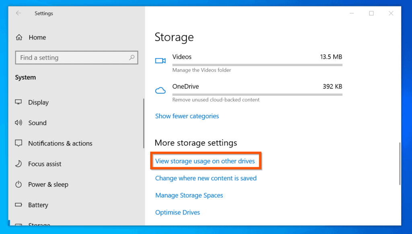Select the Display icon
Screen dimensions: 412x234
[x=19, y=102]
